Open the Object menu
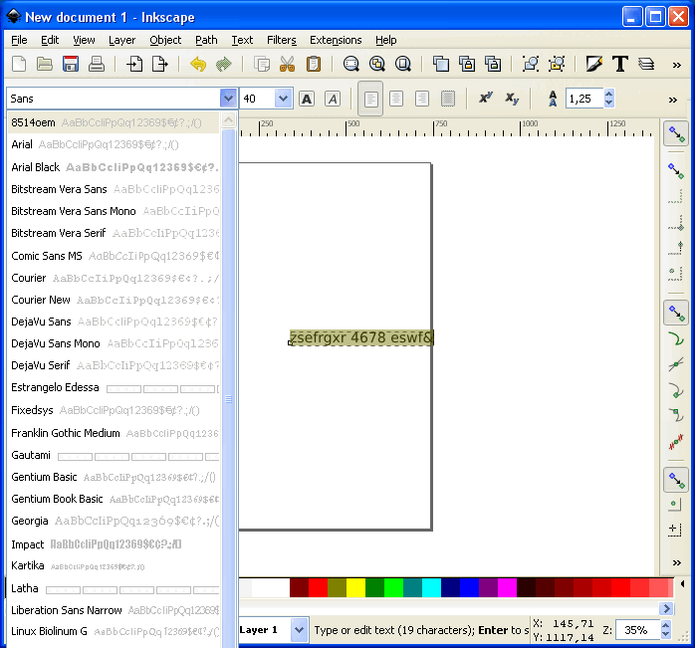This screenshot has width=695, height=648. click(165, 40)
